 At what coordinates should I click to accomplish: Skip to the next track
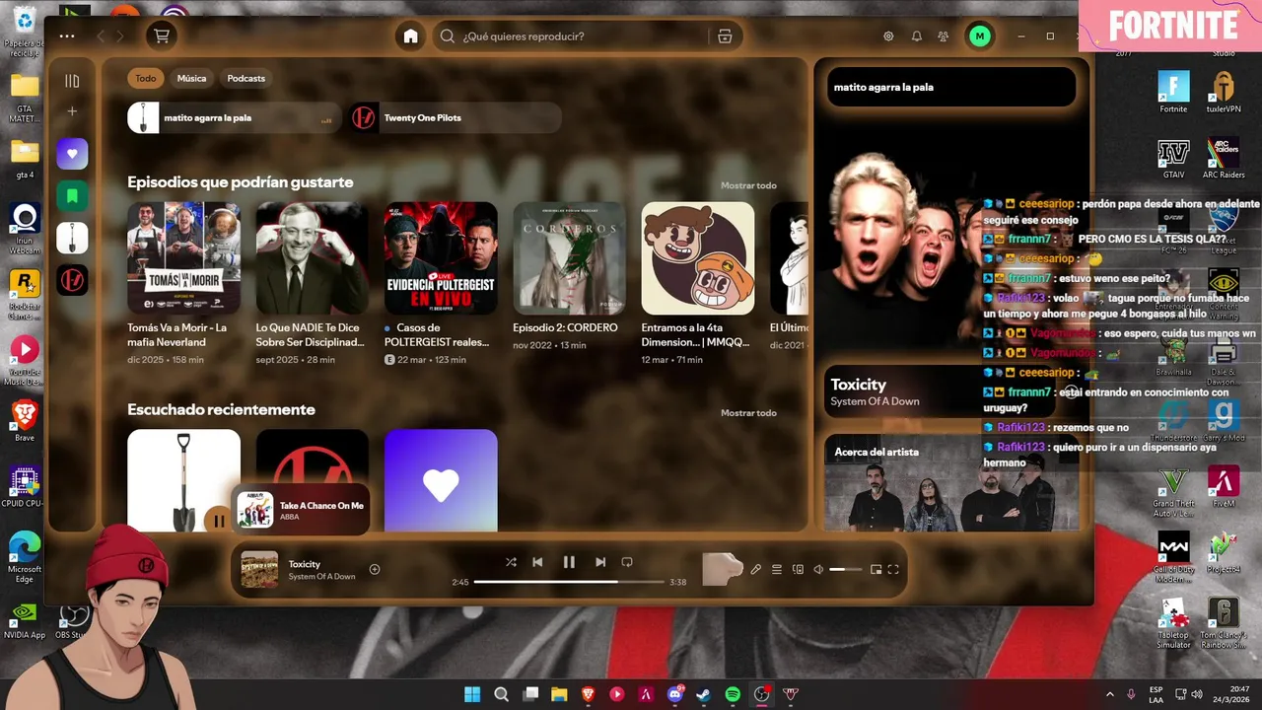point(599,562)
